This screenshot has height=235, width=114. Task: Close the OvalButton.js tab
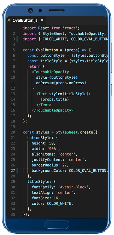pos(42,20)
